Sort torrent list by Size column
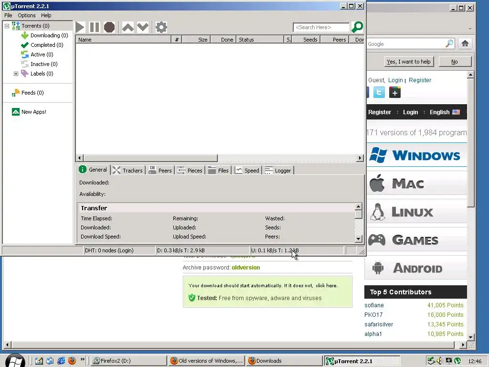489x367 pixels. tap(196, 40)
